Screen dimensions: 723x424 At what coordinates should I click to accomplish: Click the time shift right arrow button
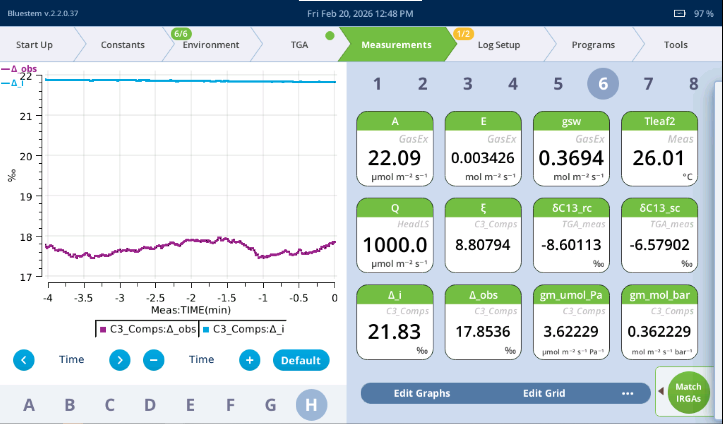click(x=120, y=360)
